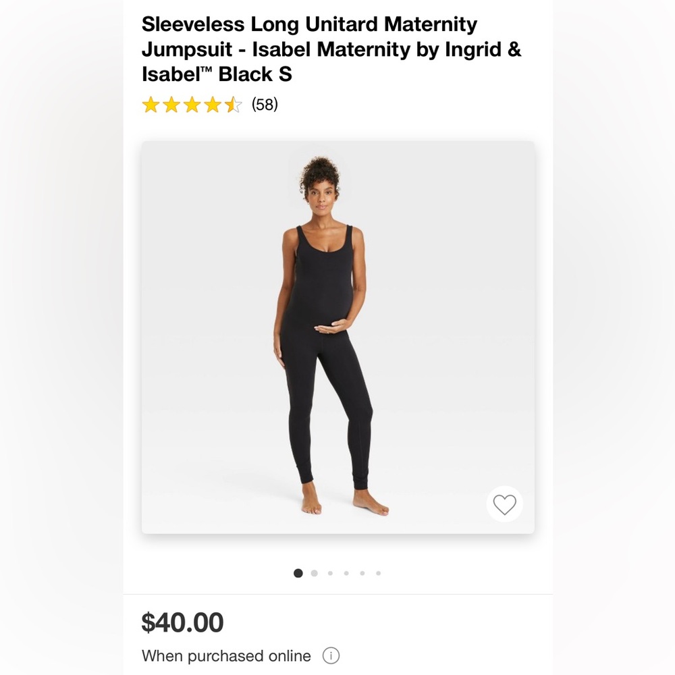Save the jumpsuit using the heart icon
The image size is (675, 675).
[x=504, y=504]
